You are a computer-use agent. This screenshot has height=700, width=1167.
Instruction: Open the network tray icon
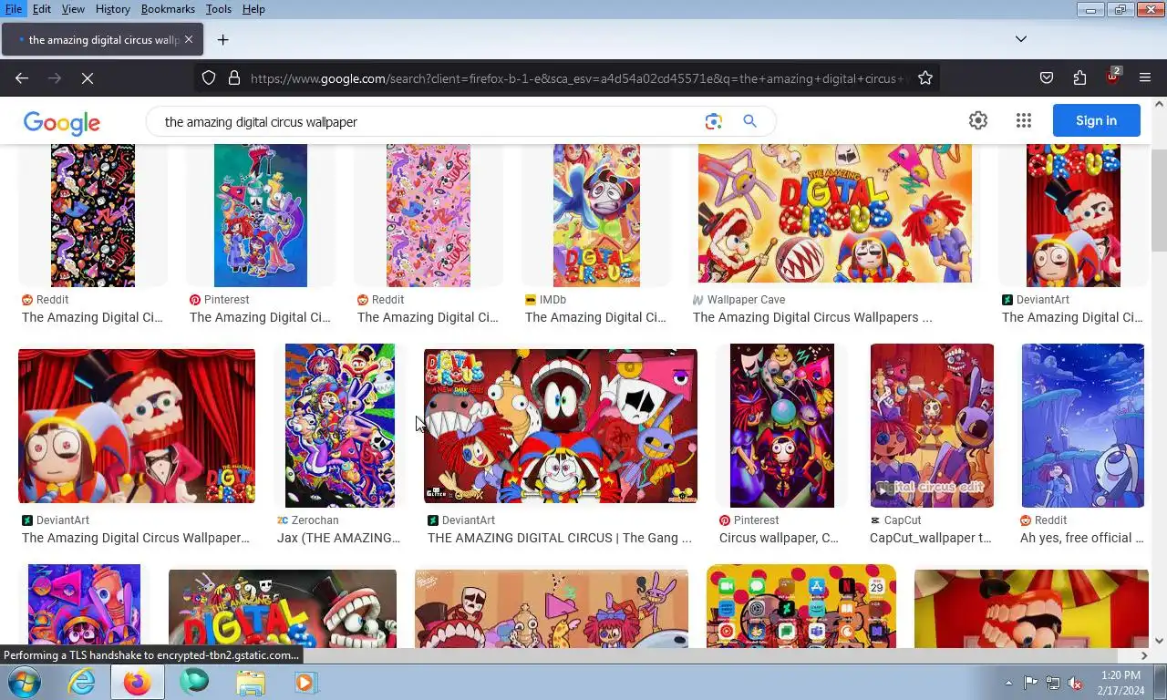(1053, 683)
